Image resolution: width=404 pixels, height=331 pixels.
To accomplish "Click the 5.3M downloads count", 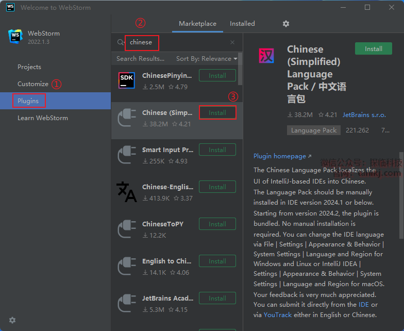I will (154, 310).
